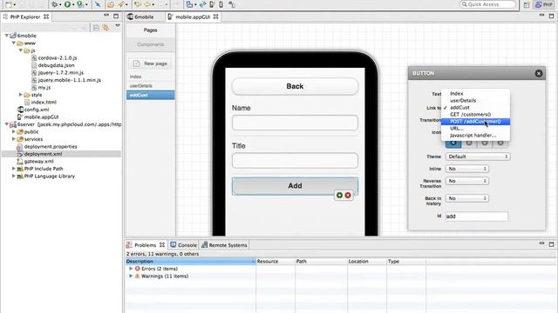Screen dimensions: 558x313
Task: Click the New page button
Action: point(150,63)
